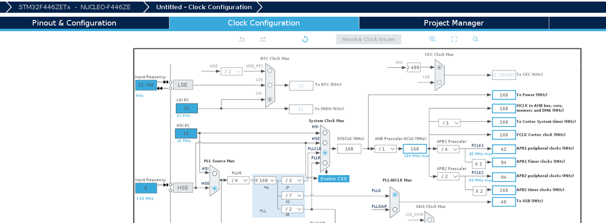Click the Enable CSS button
The height and width of the screenshot is (223, 606).
click(333, 179)
